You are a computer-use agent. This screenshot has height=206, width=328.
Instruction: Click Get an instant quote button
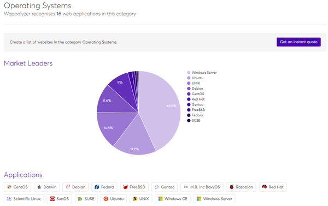coord(298,42)
